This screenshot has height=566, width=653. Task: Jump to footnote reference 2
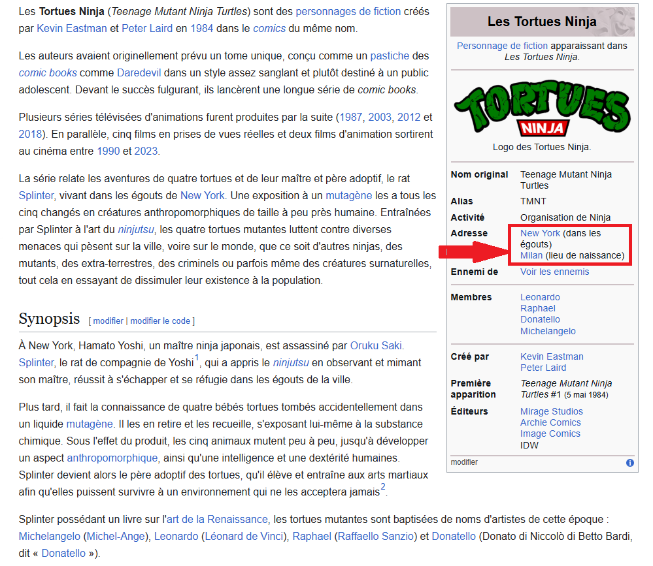click(x=383, y=487)
